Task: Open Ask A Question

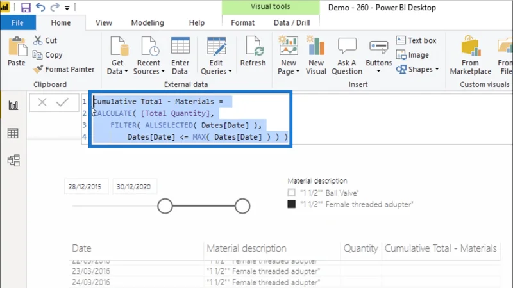Action: (x=347, y=56)
